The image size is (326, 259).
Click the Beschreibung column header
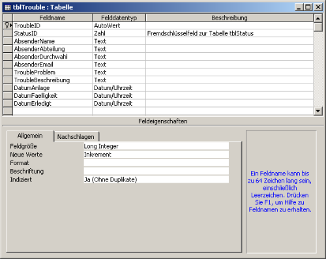[230, 18]
